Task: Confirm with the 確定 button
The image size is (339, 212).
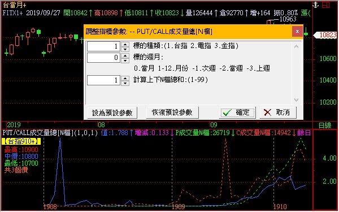Action: [237, 113]
